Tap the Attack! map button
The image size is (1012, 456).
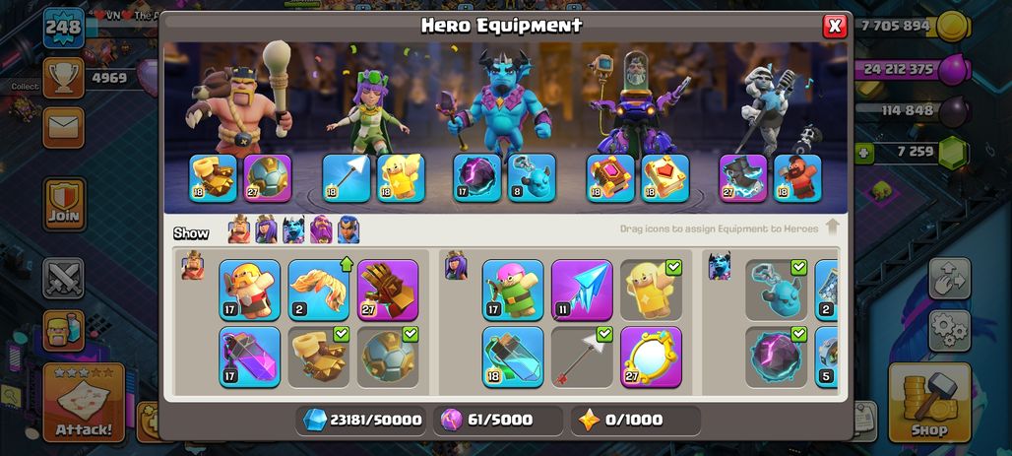(x=84, y=403)
